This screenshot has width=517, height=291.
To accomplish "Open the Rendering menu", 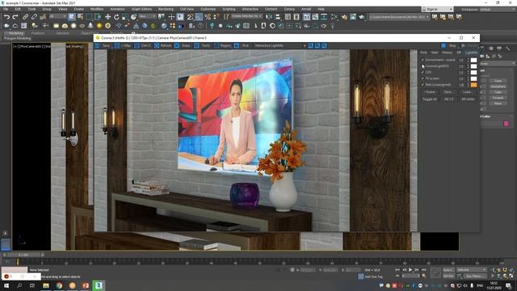I will (166, 9).
